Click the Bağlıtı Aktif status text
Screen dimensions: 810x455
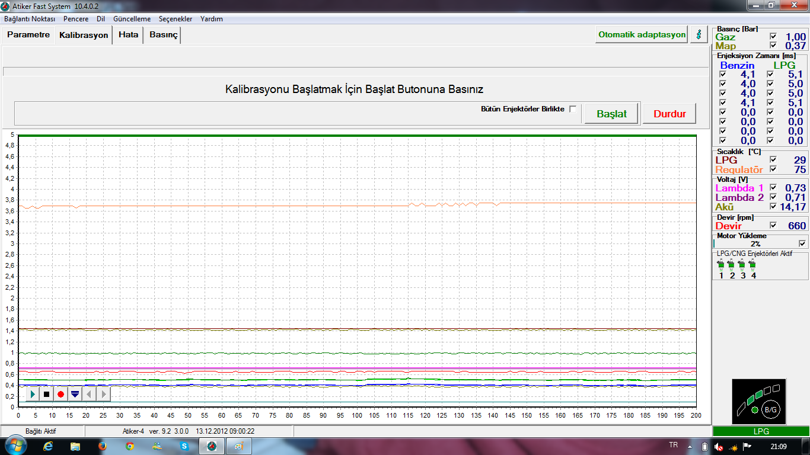[x=40, y=431]
